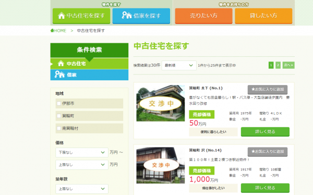Check the 伊那市 area checkbox
313x195 pixels.
[x=59, y=103]
